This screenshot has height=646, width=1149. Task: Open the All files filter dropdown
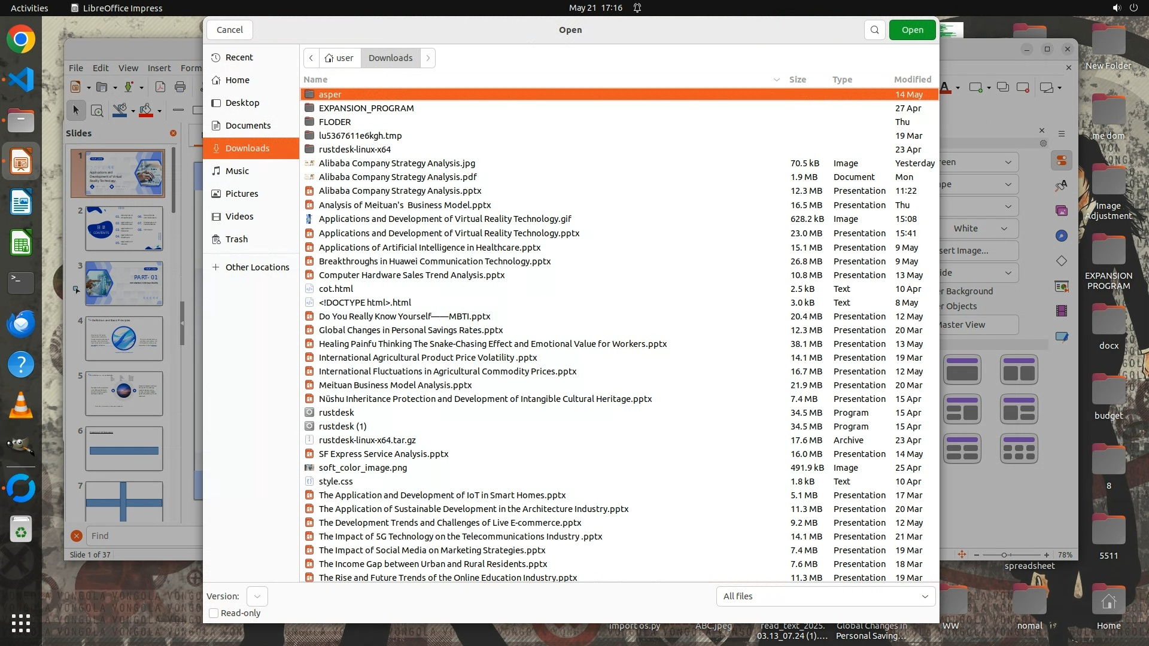(825, 596)
